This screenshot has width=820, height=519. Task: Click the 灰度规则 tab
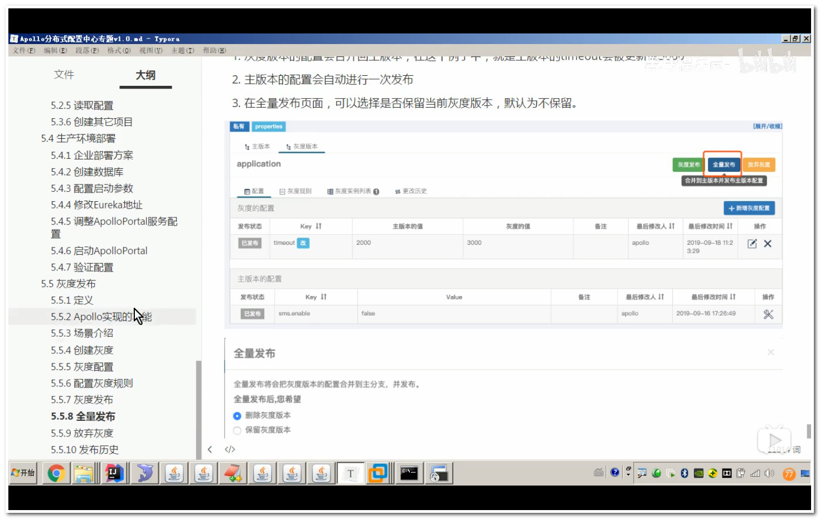coord(295,191)
